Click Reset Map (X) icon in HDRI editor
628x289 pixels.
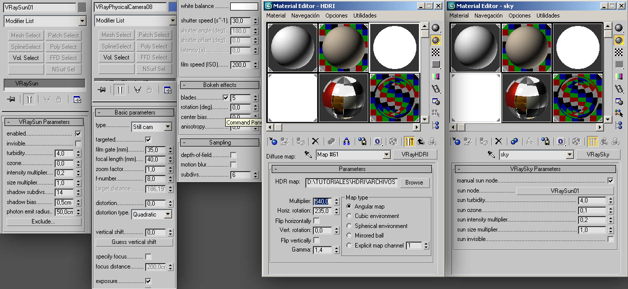315,141
